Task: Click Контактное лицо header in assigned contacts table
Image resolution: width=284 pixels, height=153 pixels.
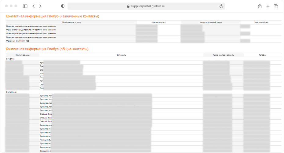Action: [159, 22]
